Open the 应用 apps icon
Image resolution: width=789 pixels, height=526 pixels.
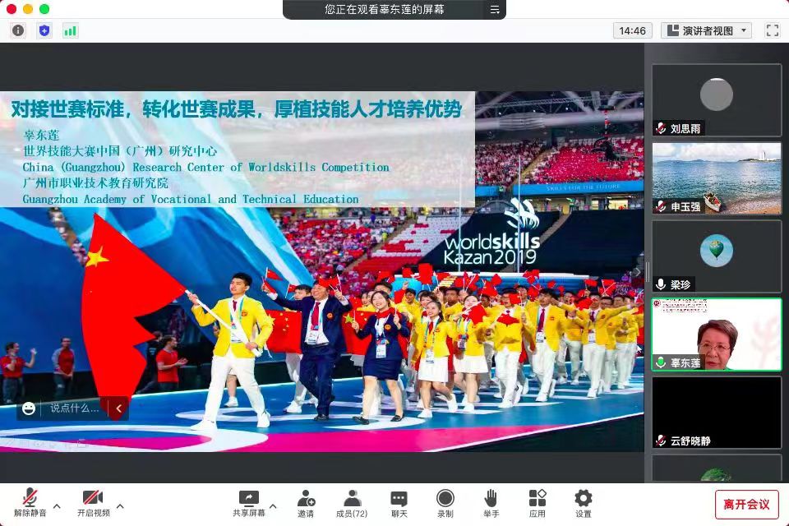click(x=537, y=503)
